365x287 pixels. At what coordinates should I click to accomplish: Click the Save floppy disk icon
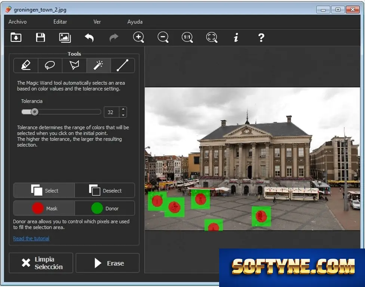pos(40,37)
